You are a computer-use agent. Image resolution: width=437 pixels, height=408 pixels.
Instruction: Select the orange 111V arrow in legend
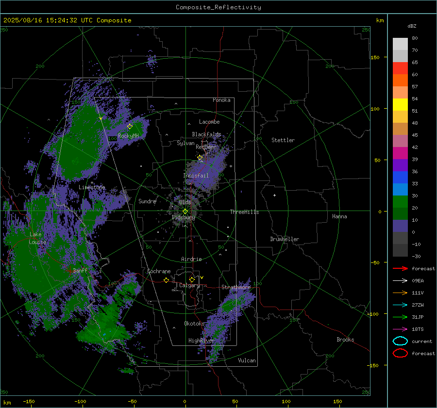[400, 293]
